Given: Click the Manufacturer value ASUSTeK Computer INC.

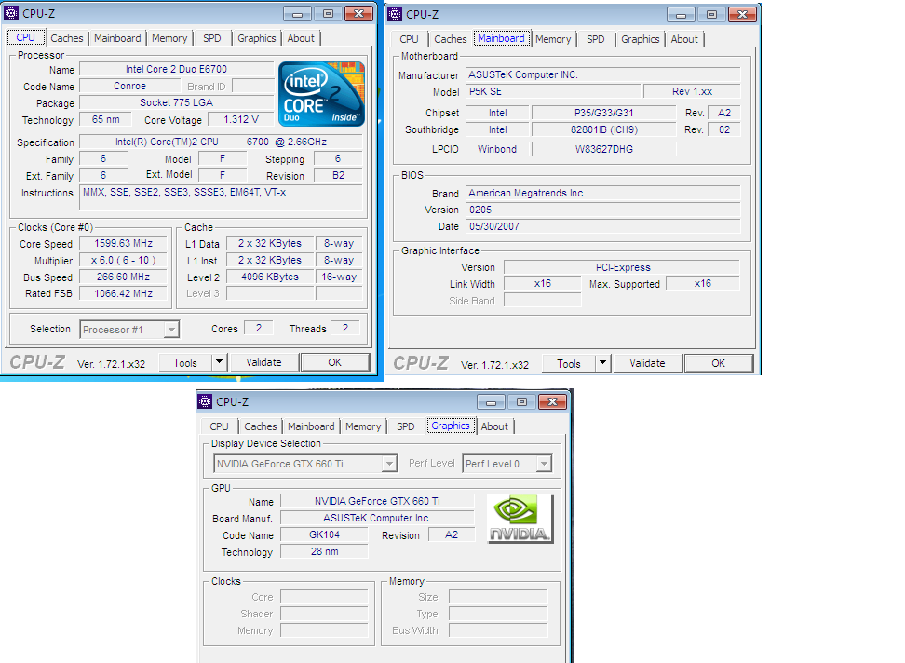Looking at the screenshot, I should 602,74.
